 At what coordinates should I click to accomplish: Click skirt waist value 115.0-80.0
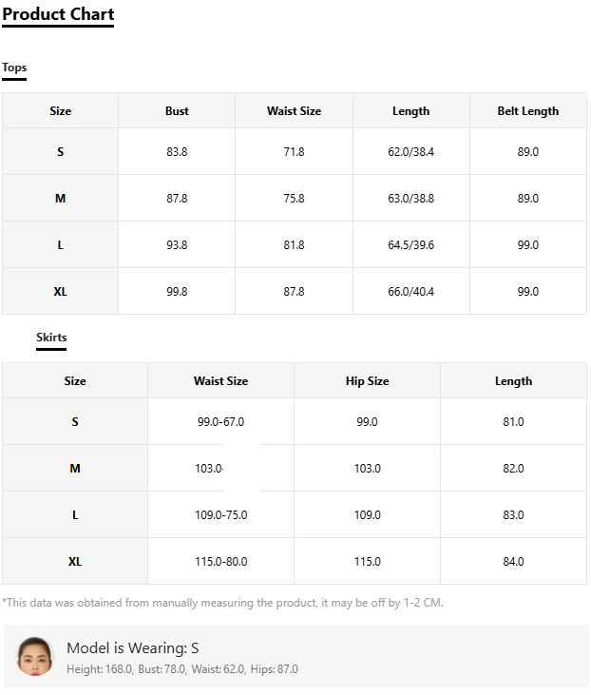pyautogui.click(x=220, y=562)
